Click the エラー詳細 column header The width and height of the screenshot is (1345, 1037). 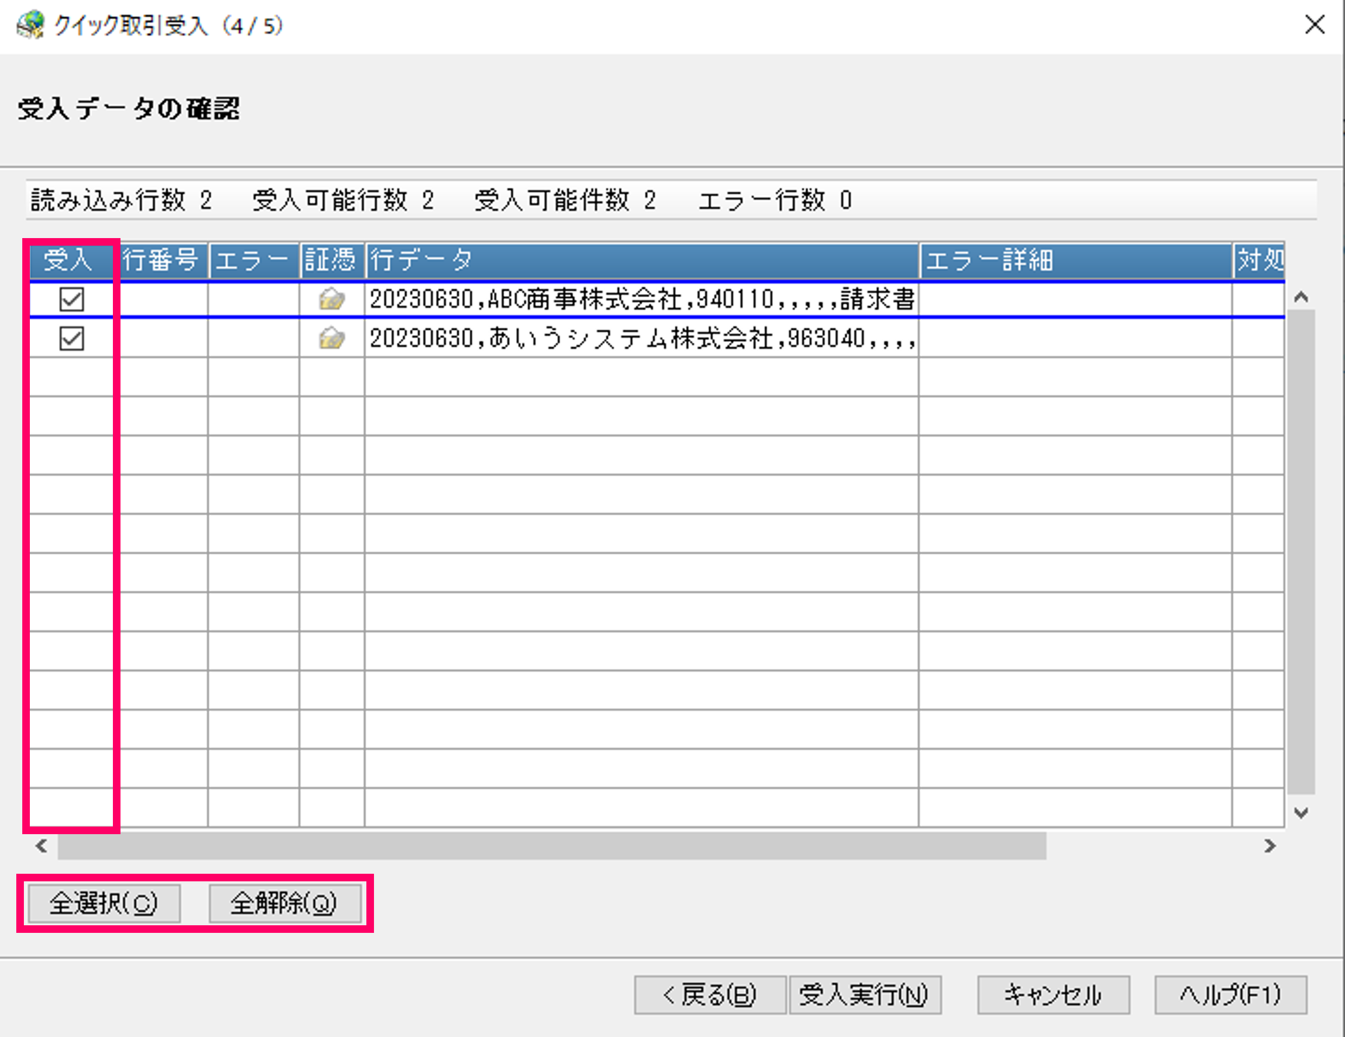[1075, 260]
